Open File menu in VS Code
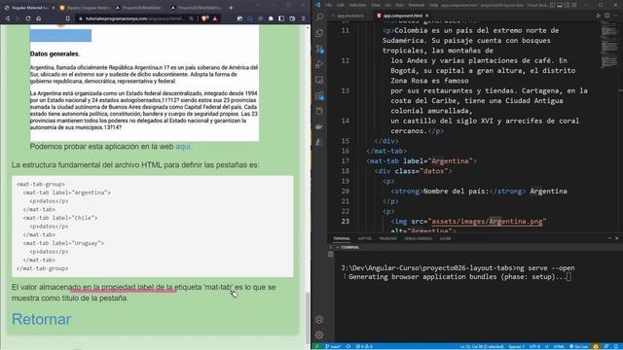 coord(329,5)
